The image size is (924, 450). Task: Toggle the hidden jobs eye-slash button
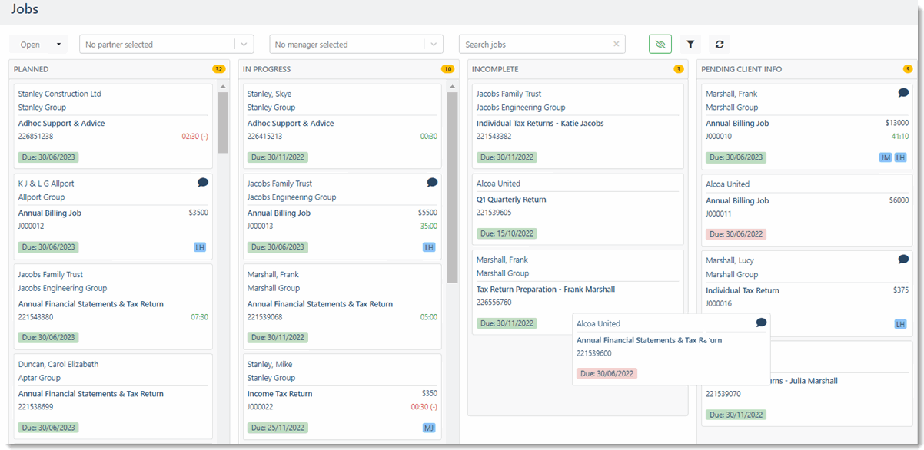[660, 45]
